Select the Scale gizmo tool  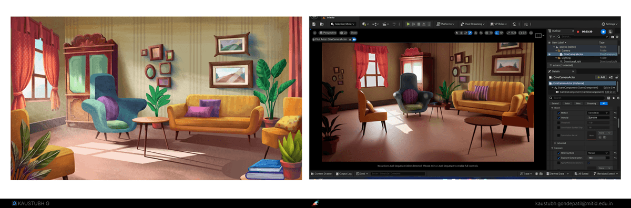pos(470,33)
